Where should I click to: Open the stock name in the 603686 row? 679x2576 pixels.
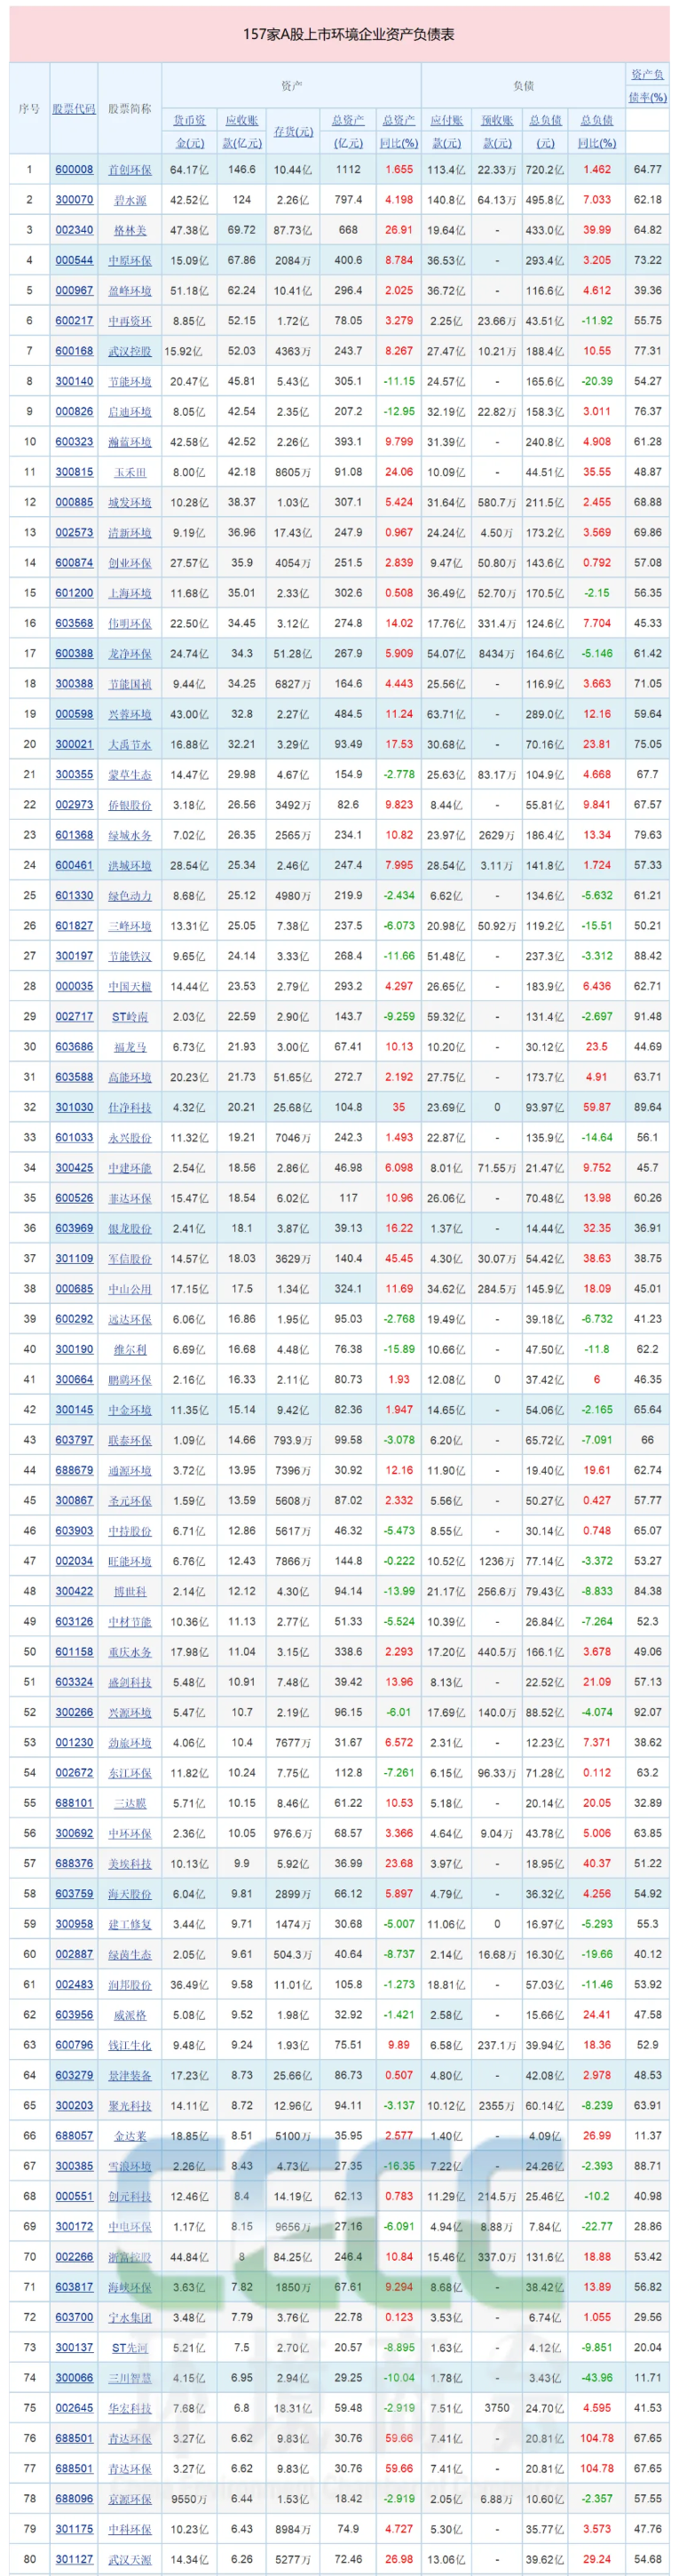[x=130, y=1047]
